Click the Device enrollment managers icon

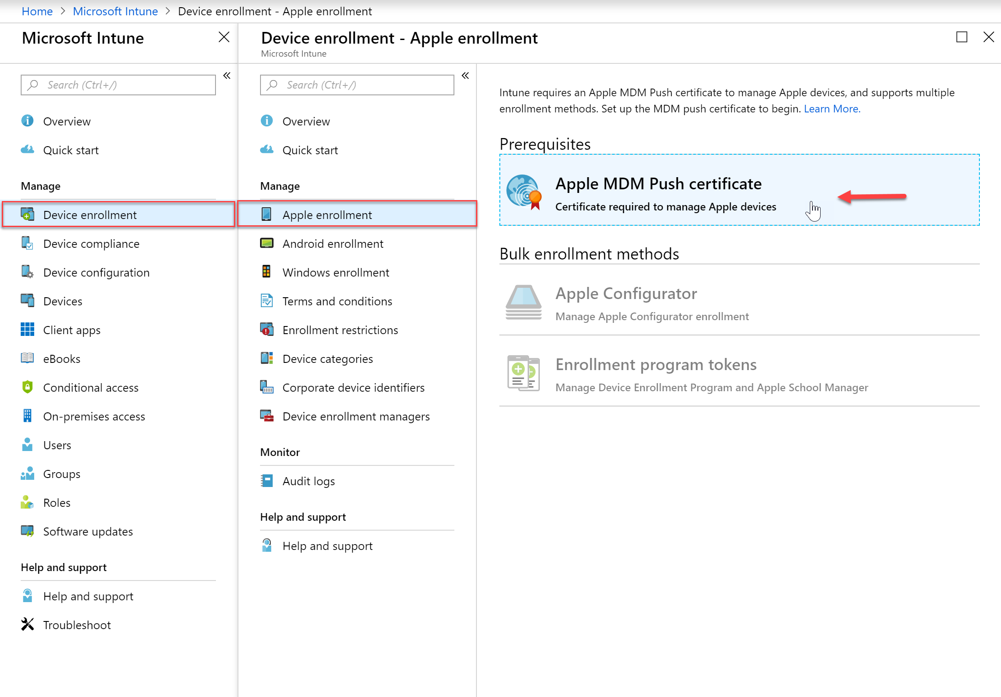(267, 416)
